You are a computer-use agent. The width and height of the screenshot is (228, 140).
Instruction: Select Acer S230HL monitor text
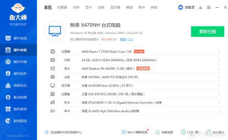click(x=108, y=86)
